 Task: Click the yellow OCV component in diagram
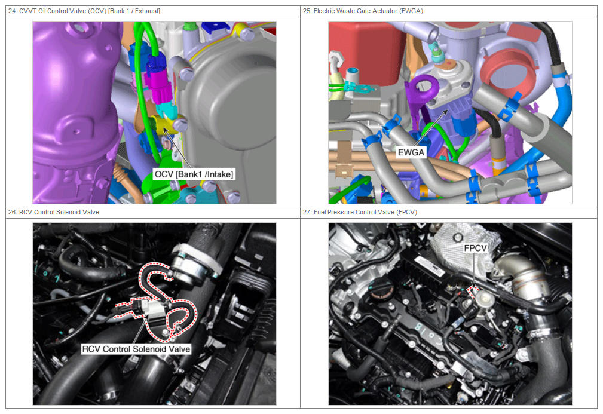pos(163,124)
